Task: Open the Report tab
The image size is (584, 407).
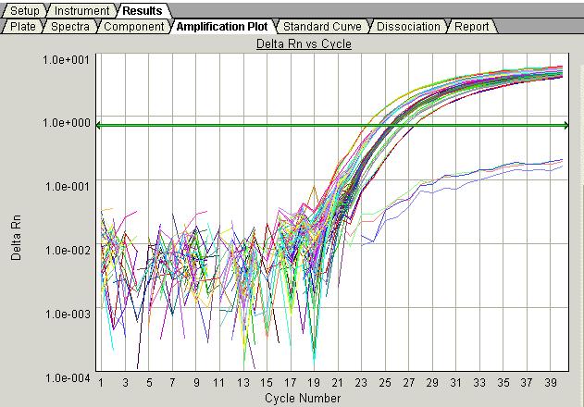Action: pyautogui.click(x=471, y=27)
